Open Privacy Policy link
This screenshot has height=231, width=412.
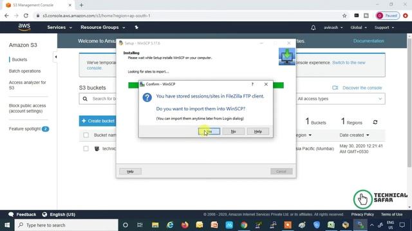point(362,214)
